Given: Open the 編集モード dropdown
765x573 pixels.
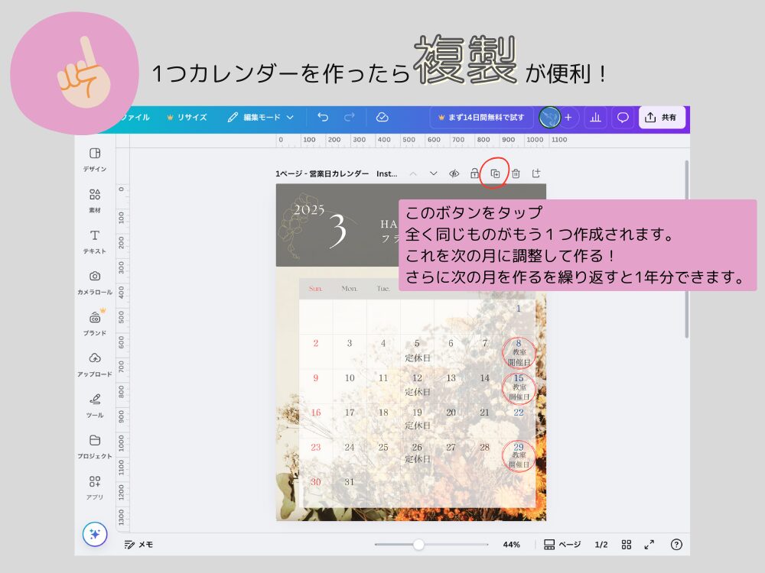Looking at the screenshot, I should coord(260,117).
